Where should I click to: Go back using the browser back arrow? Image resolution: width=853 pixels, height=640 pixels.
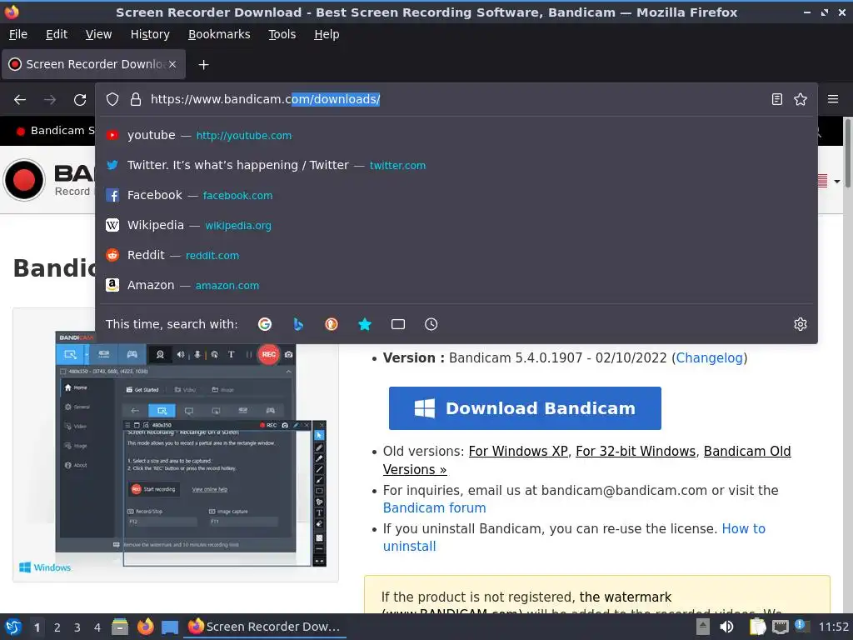(20, 100)
